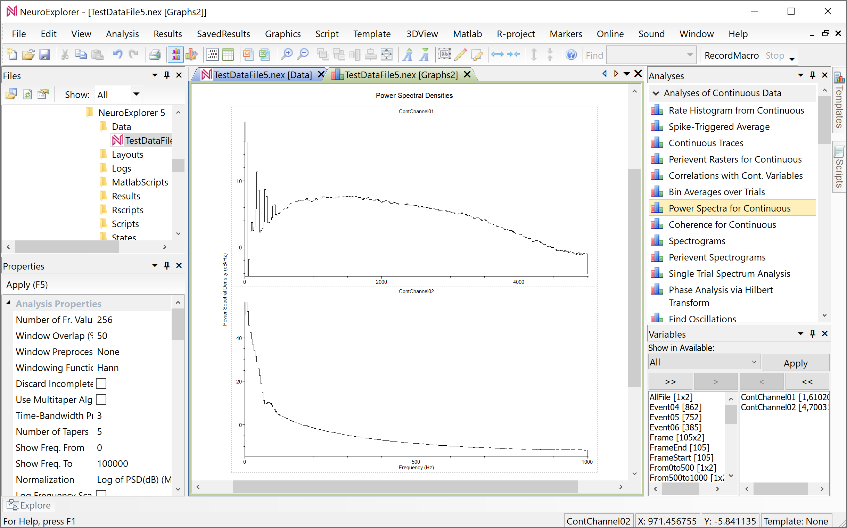Toggle Use Multitaper Algorithm checkbox
The height and width of the screenshot is (528, 847).
(x=101, y=399)
